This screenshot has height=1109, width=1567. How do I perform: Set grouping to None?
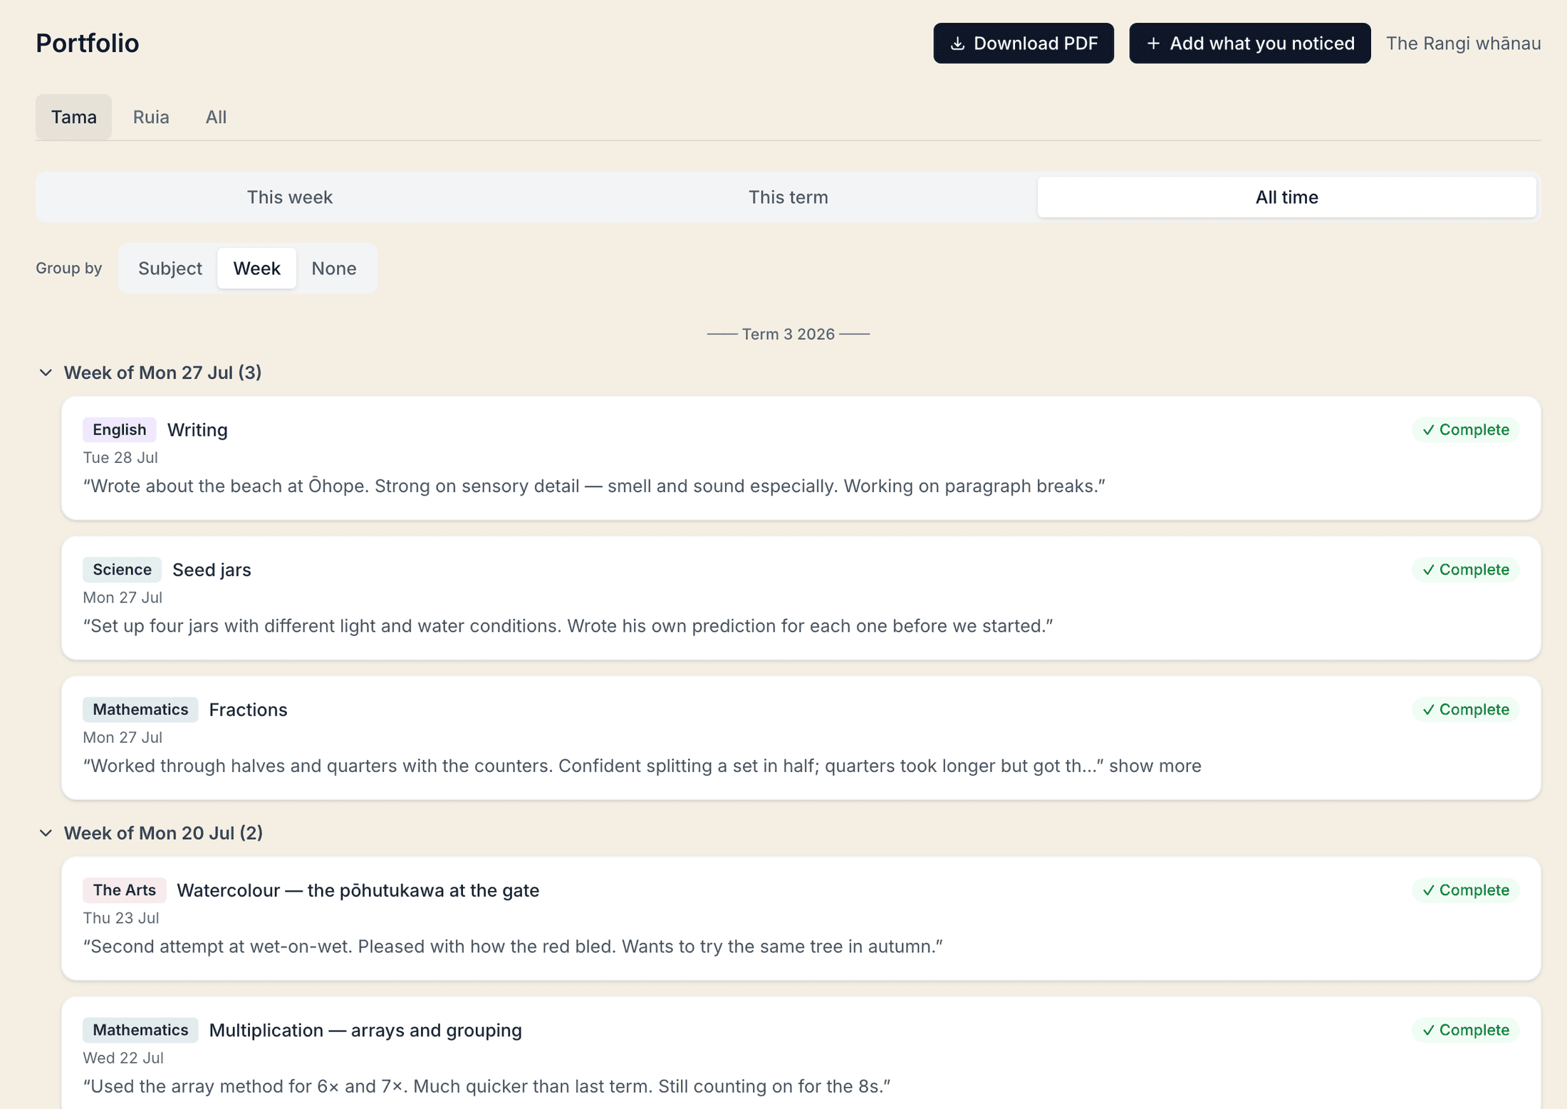pyautogui.click(x=333, y=269)
